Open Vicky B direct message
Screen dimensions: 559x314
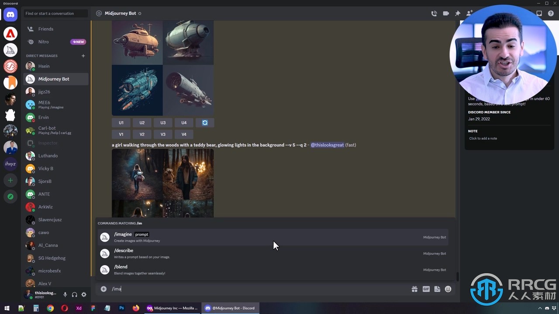[x=56, y=168]
